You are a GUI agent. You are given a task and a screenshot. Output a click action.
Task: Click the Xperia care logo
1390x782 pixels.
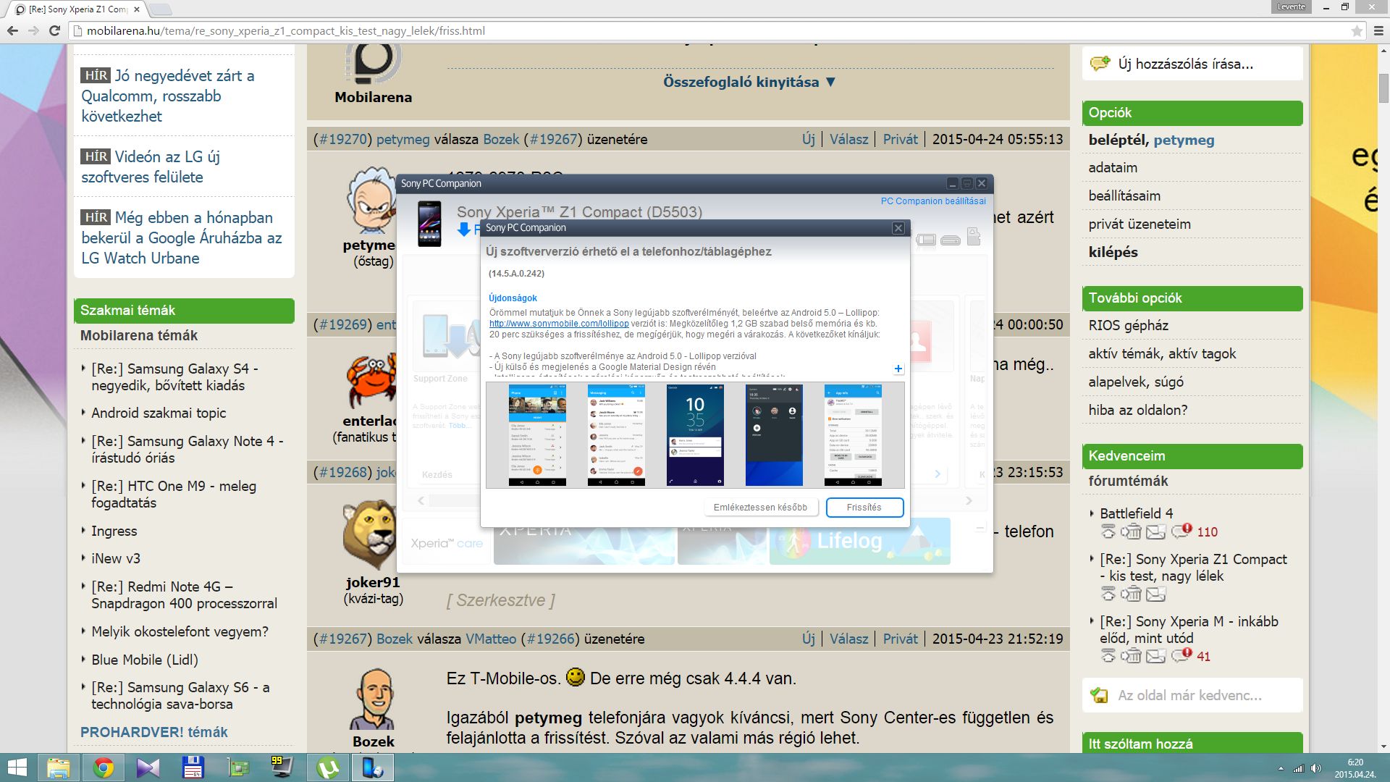coord(447,543)
